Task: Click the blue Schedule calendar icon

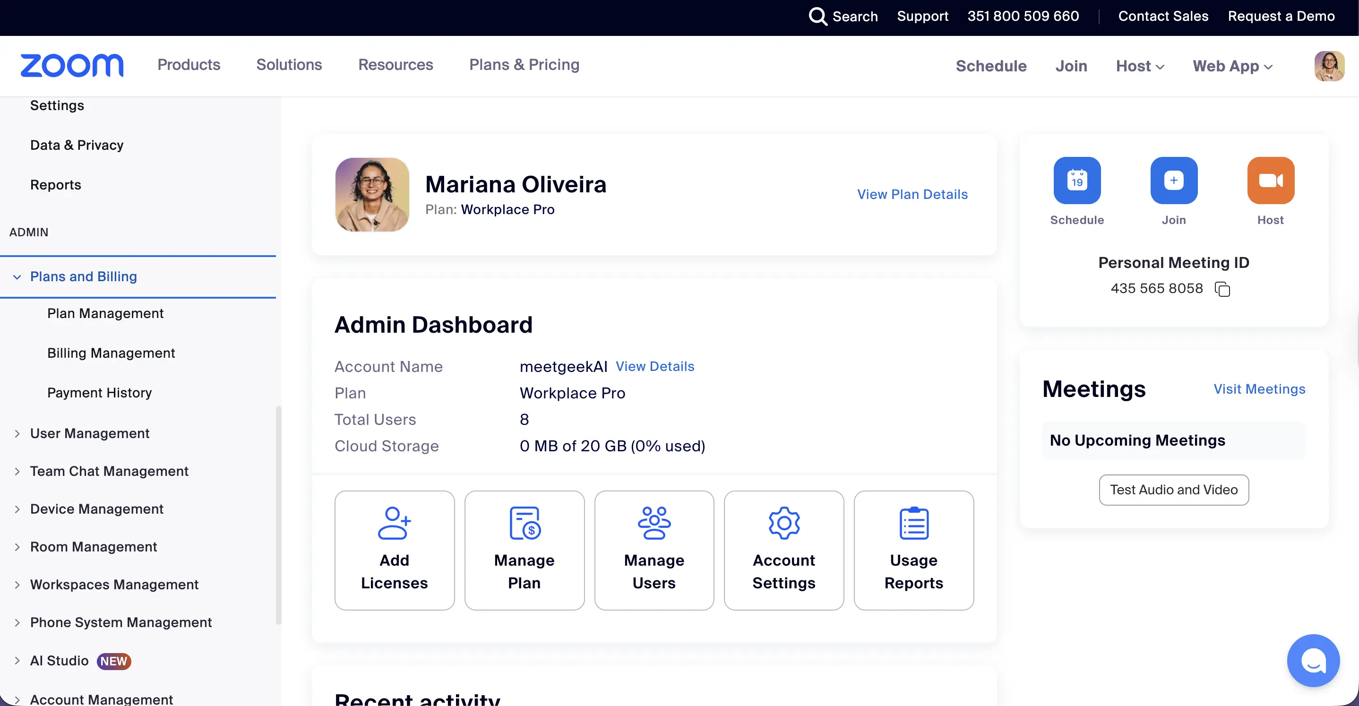Action: 1077,181
